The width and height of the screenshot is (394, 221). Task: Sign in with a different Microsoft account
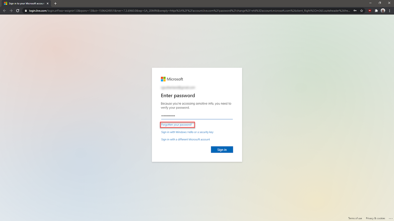tap(185, 139)
